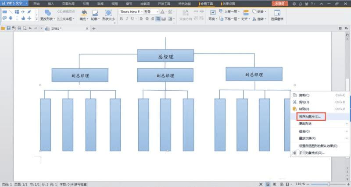Open the 轮廓 outline dropdown
This screenshot has width=351, height=187.
pos(95,15)
